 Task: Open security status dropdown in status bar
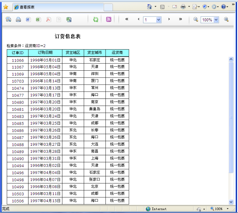tap(204, 209)
